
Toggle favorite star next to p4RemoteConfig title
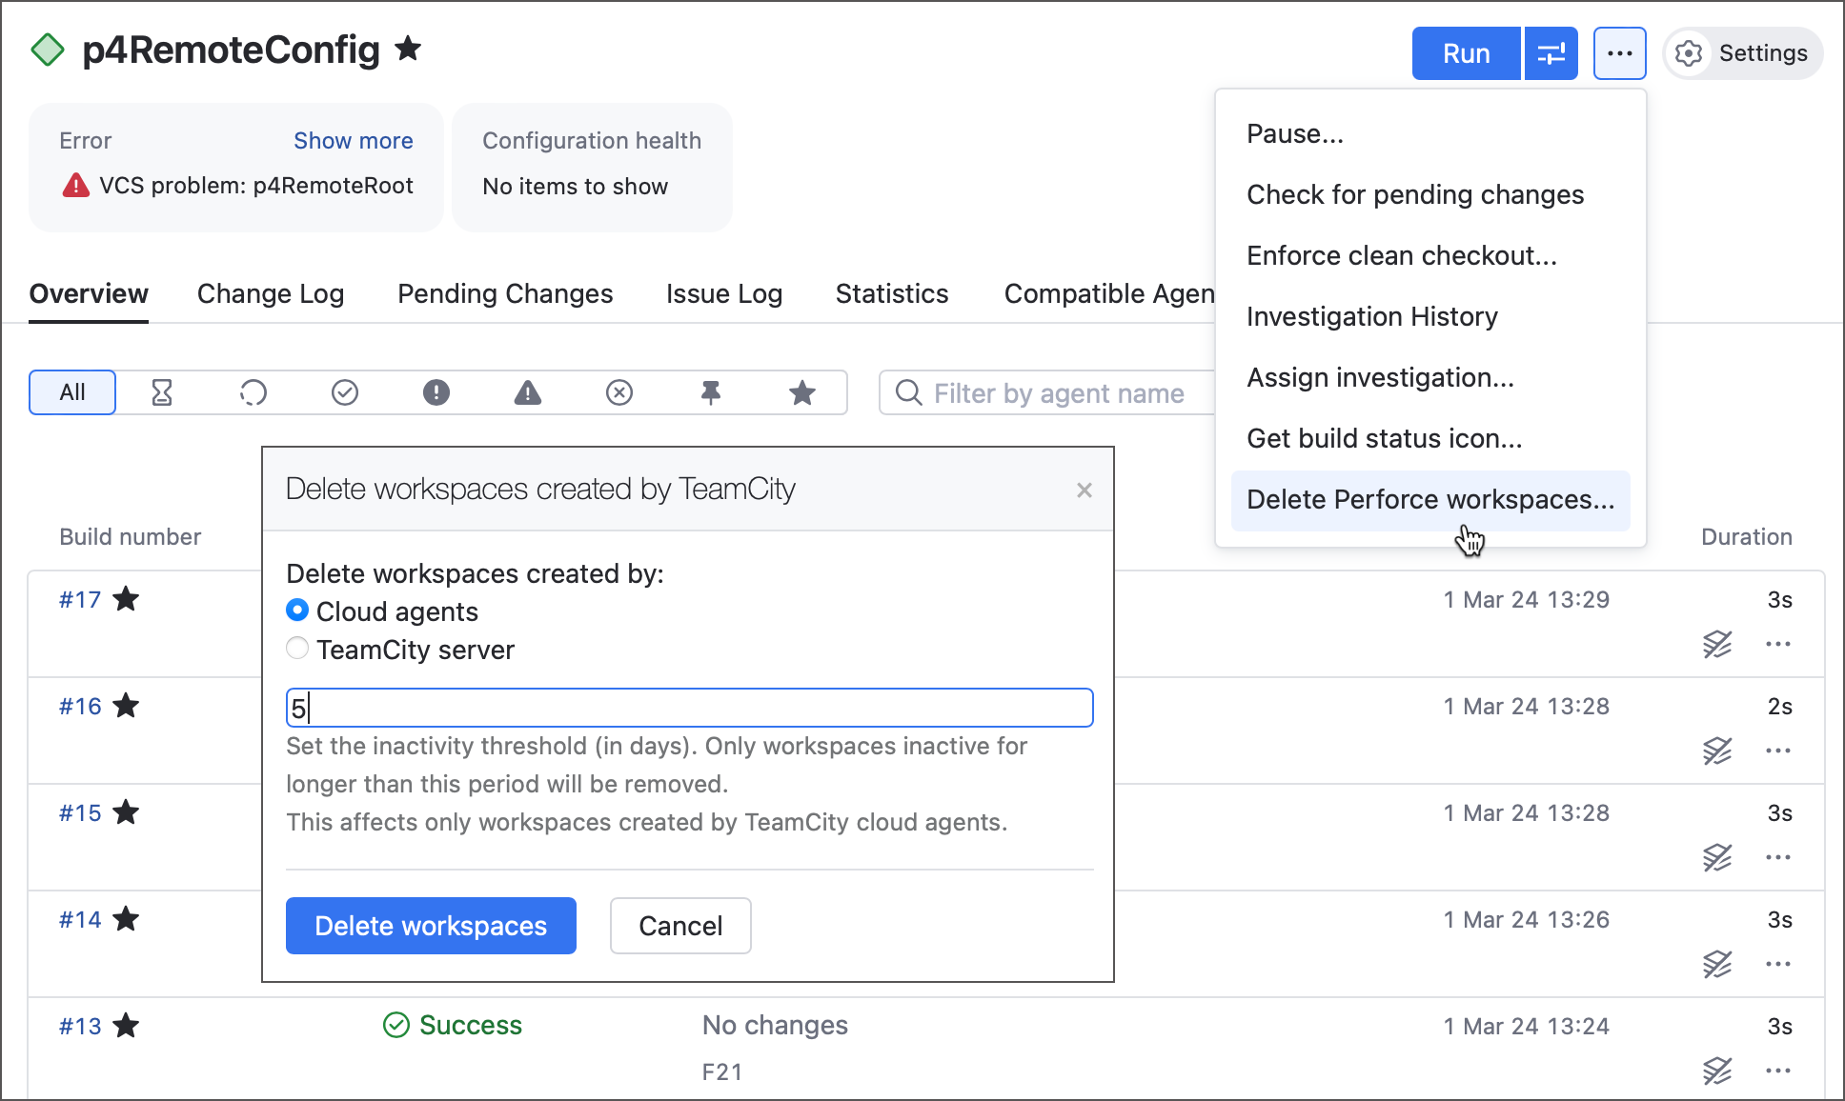tap(408, 48)
